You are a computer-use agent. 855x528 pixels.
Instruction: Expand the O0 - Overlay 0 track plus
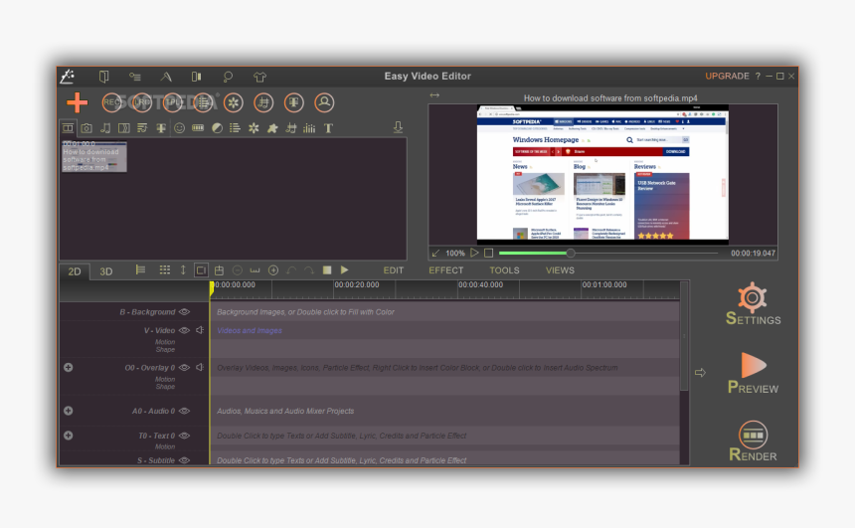click(68, 368)
